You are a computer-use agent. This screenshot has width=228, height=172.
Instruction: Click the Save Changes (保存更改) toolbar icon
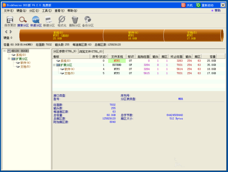coord(10,20)
